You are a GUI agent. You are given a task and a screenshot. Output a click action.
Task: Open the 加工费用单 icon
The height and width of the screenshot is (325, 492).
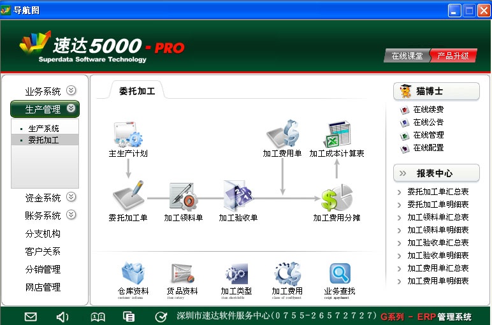(x=283, y=133)
